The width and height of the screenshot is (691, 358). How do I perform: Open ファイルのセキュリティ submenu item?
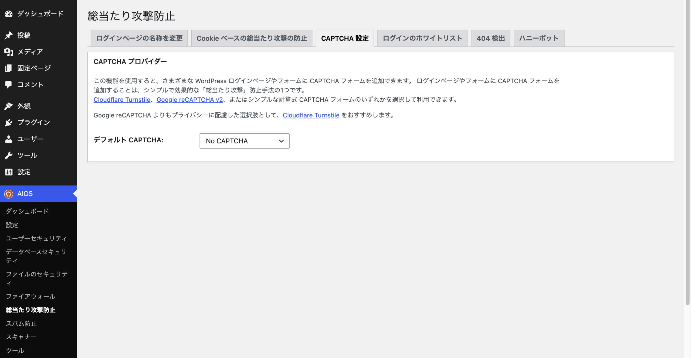37,278
